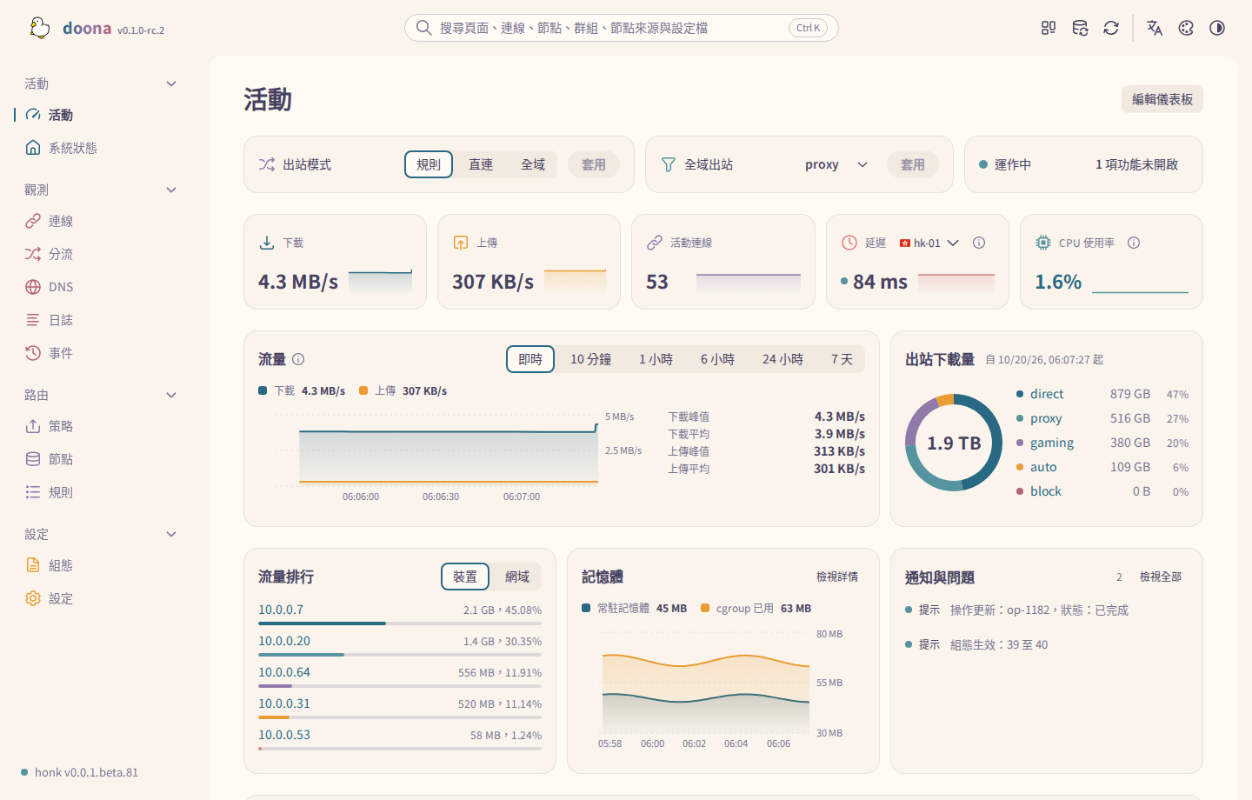Click the language translate icon in header

coord(1155,28)
